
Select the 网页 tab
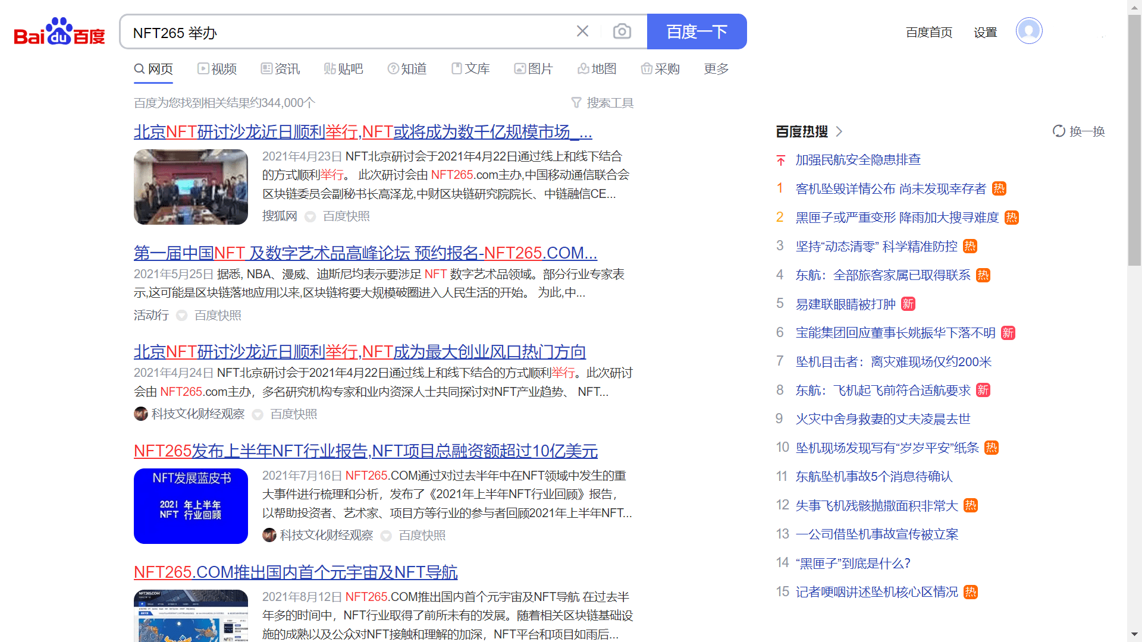tap(153, 69)
